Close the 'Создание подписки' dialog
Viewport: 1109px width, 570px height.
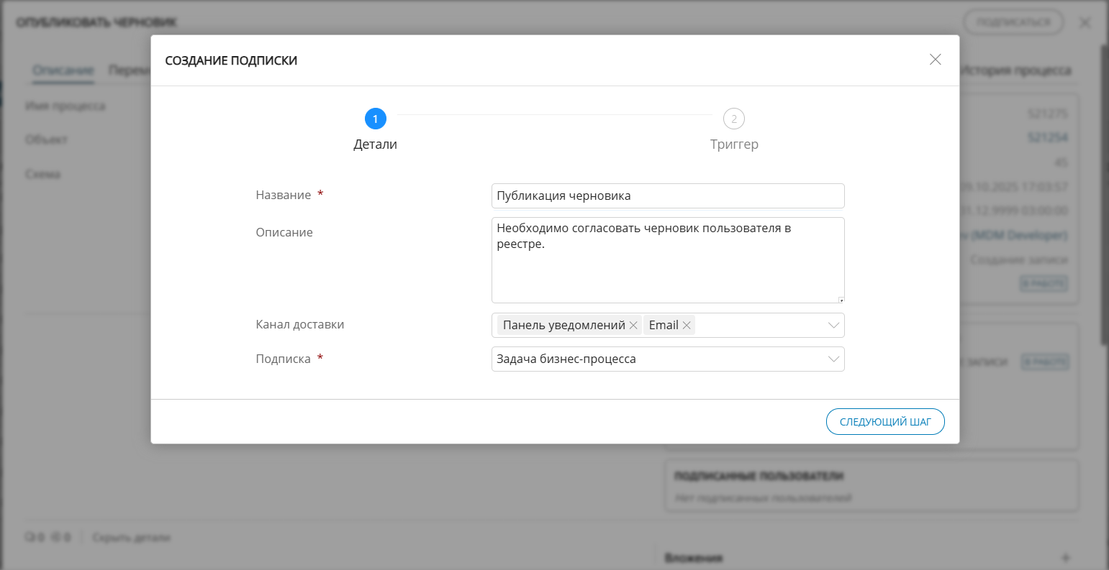tap(935, 60)
